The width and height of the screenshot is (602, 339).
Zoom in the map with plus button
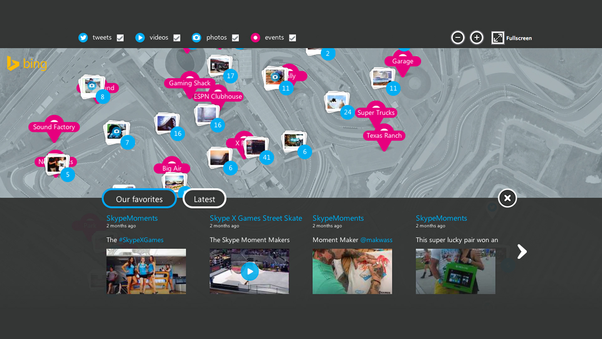[477, 38]
